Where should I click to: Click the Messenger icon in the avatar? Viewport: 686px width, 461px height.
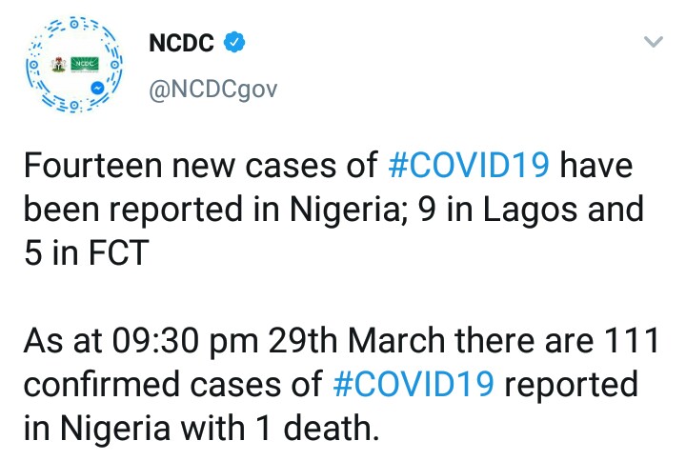point(98,86)
